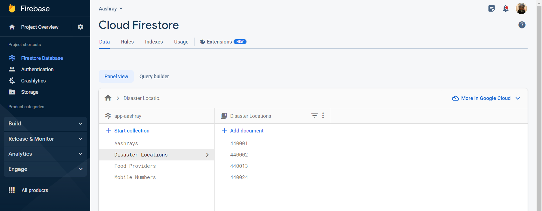The width and height of the screenshot is (542, 211).
Task: Click the Add document link
Action: click(x=247, y=131)
